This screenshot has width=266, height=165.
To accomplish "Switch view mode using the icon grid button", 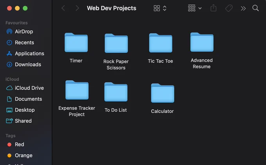I will [x=157, y=8].
